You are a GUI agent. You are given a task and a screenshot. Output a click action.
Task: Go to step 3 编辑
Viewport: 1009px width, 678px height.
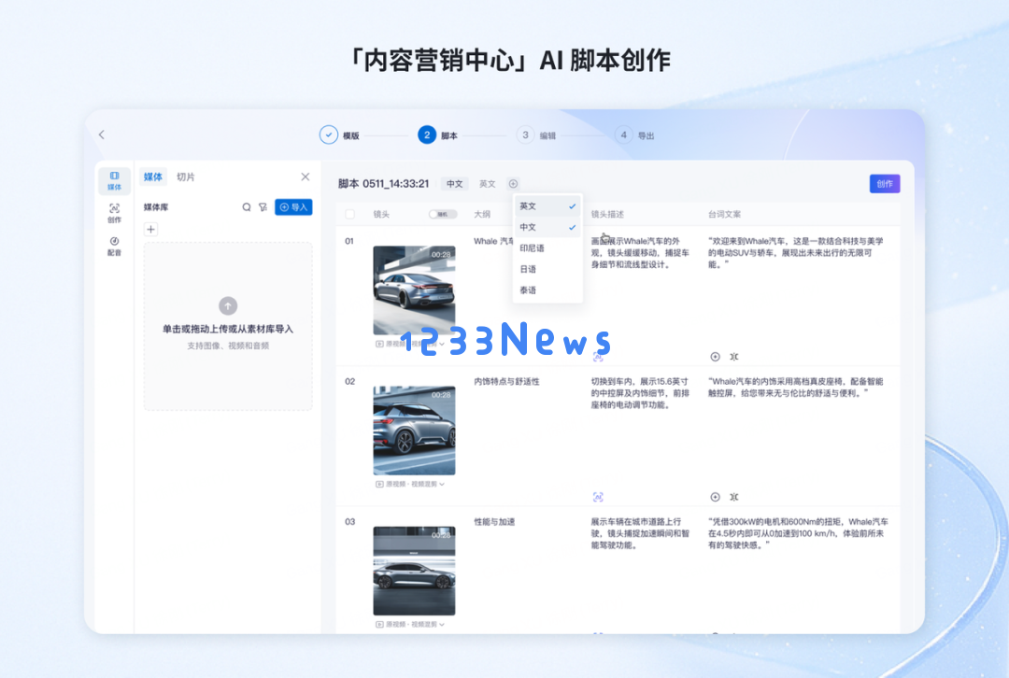tap(536, 135)
